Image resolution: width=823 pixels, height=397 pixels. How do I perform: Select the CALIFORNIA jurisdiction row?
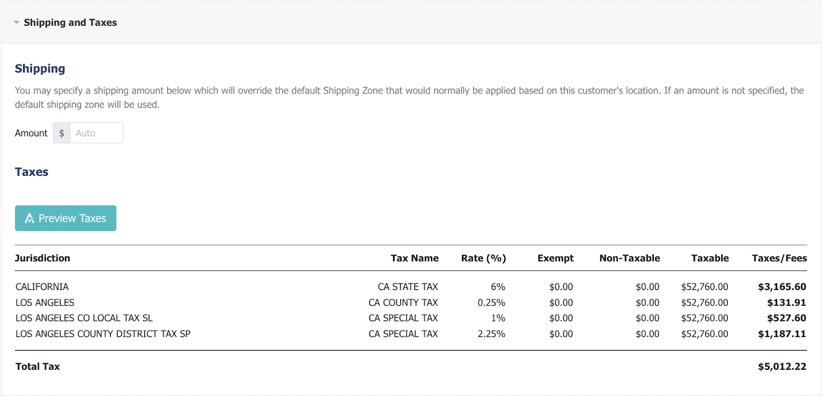[42, 287]
